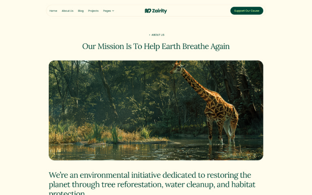Click the Zairity wordmark in the header
This screenshot has height=195, width=312.
tap(159, 11)
